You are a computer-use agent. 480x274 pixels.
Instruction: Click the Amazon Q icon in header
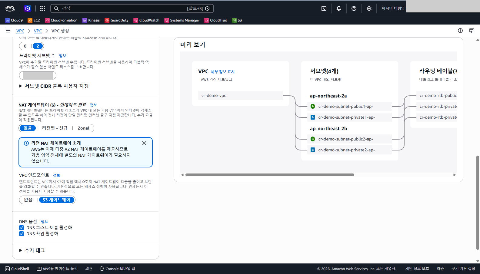click(x=28, y=8)
